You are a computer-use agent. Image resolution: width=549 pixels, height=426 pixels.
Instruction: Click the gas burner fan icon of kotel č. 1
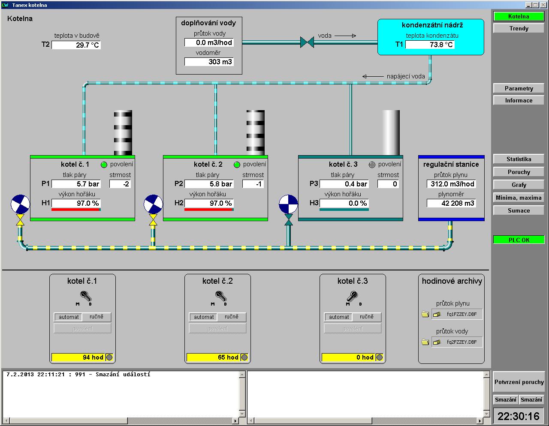click(x=20, y=204)
